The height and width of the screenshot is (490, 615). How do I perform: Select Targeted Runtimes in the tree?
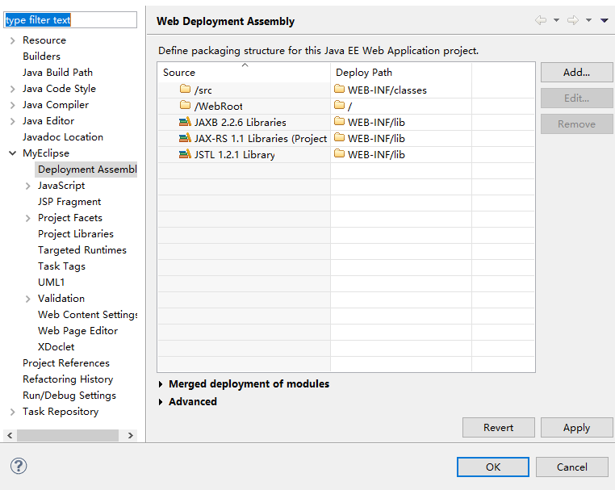(x=82, y=250)
